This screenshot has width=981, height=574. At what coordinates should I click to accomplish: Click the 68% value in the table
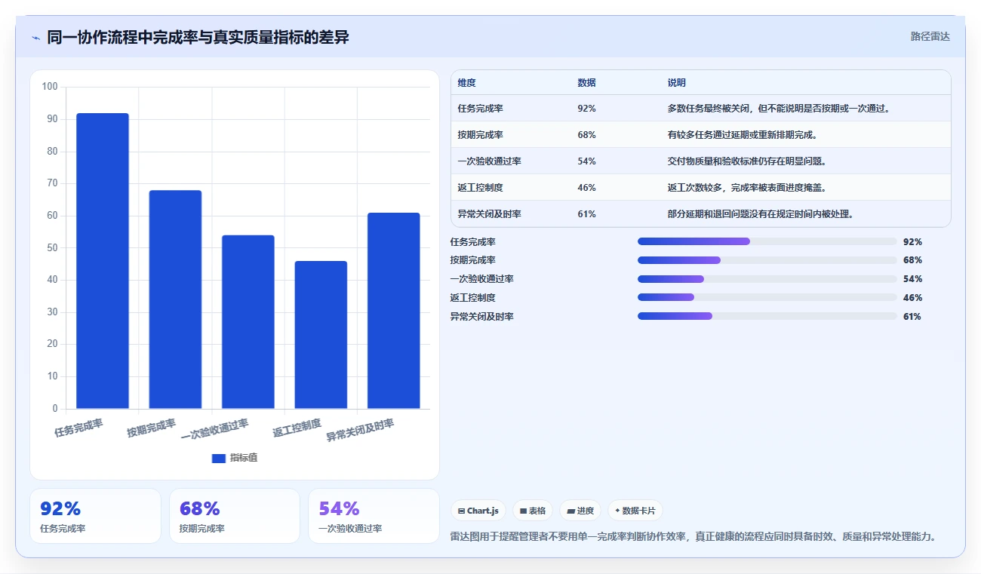pos(586,135)
